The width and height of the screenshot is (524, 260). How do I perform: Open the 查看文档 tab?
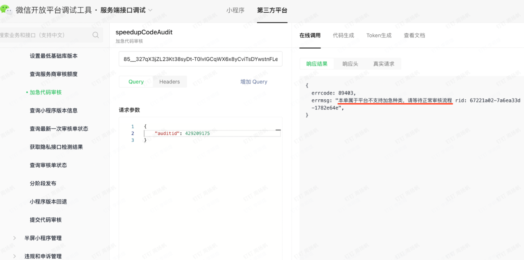[x=414, y=36]
